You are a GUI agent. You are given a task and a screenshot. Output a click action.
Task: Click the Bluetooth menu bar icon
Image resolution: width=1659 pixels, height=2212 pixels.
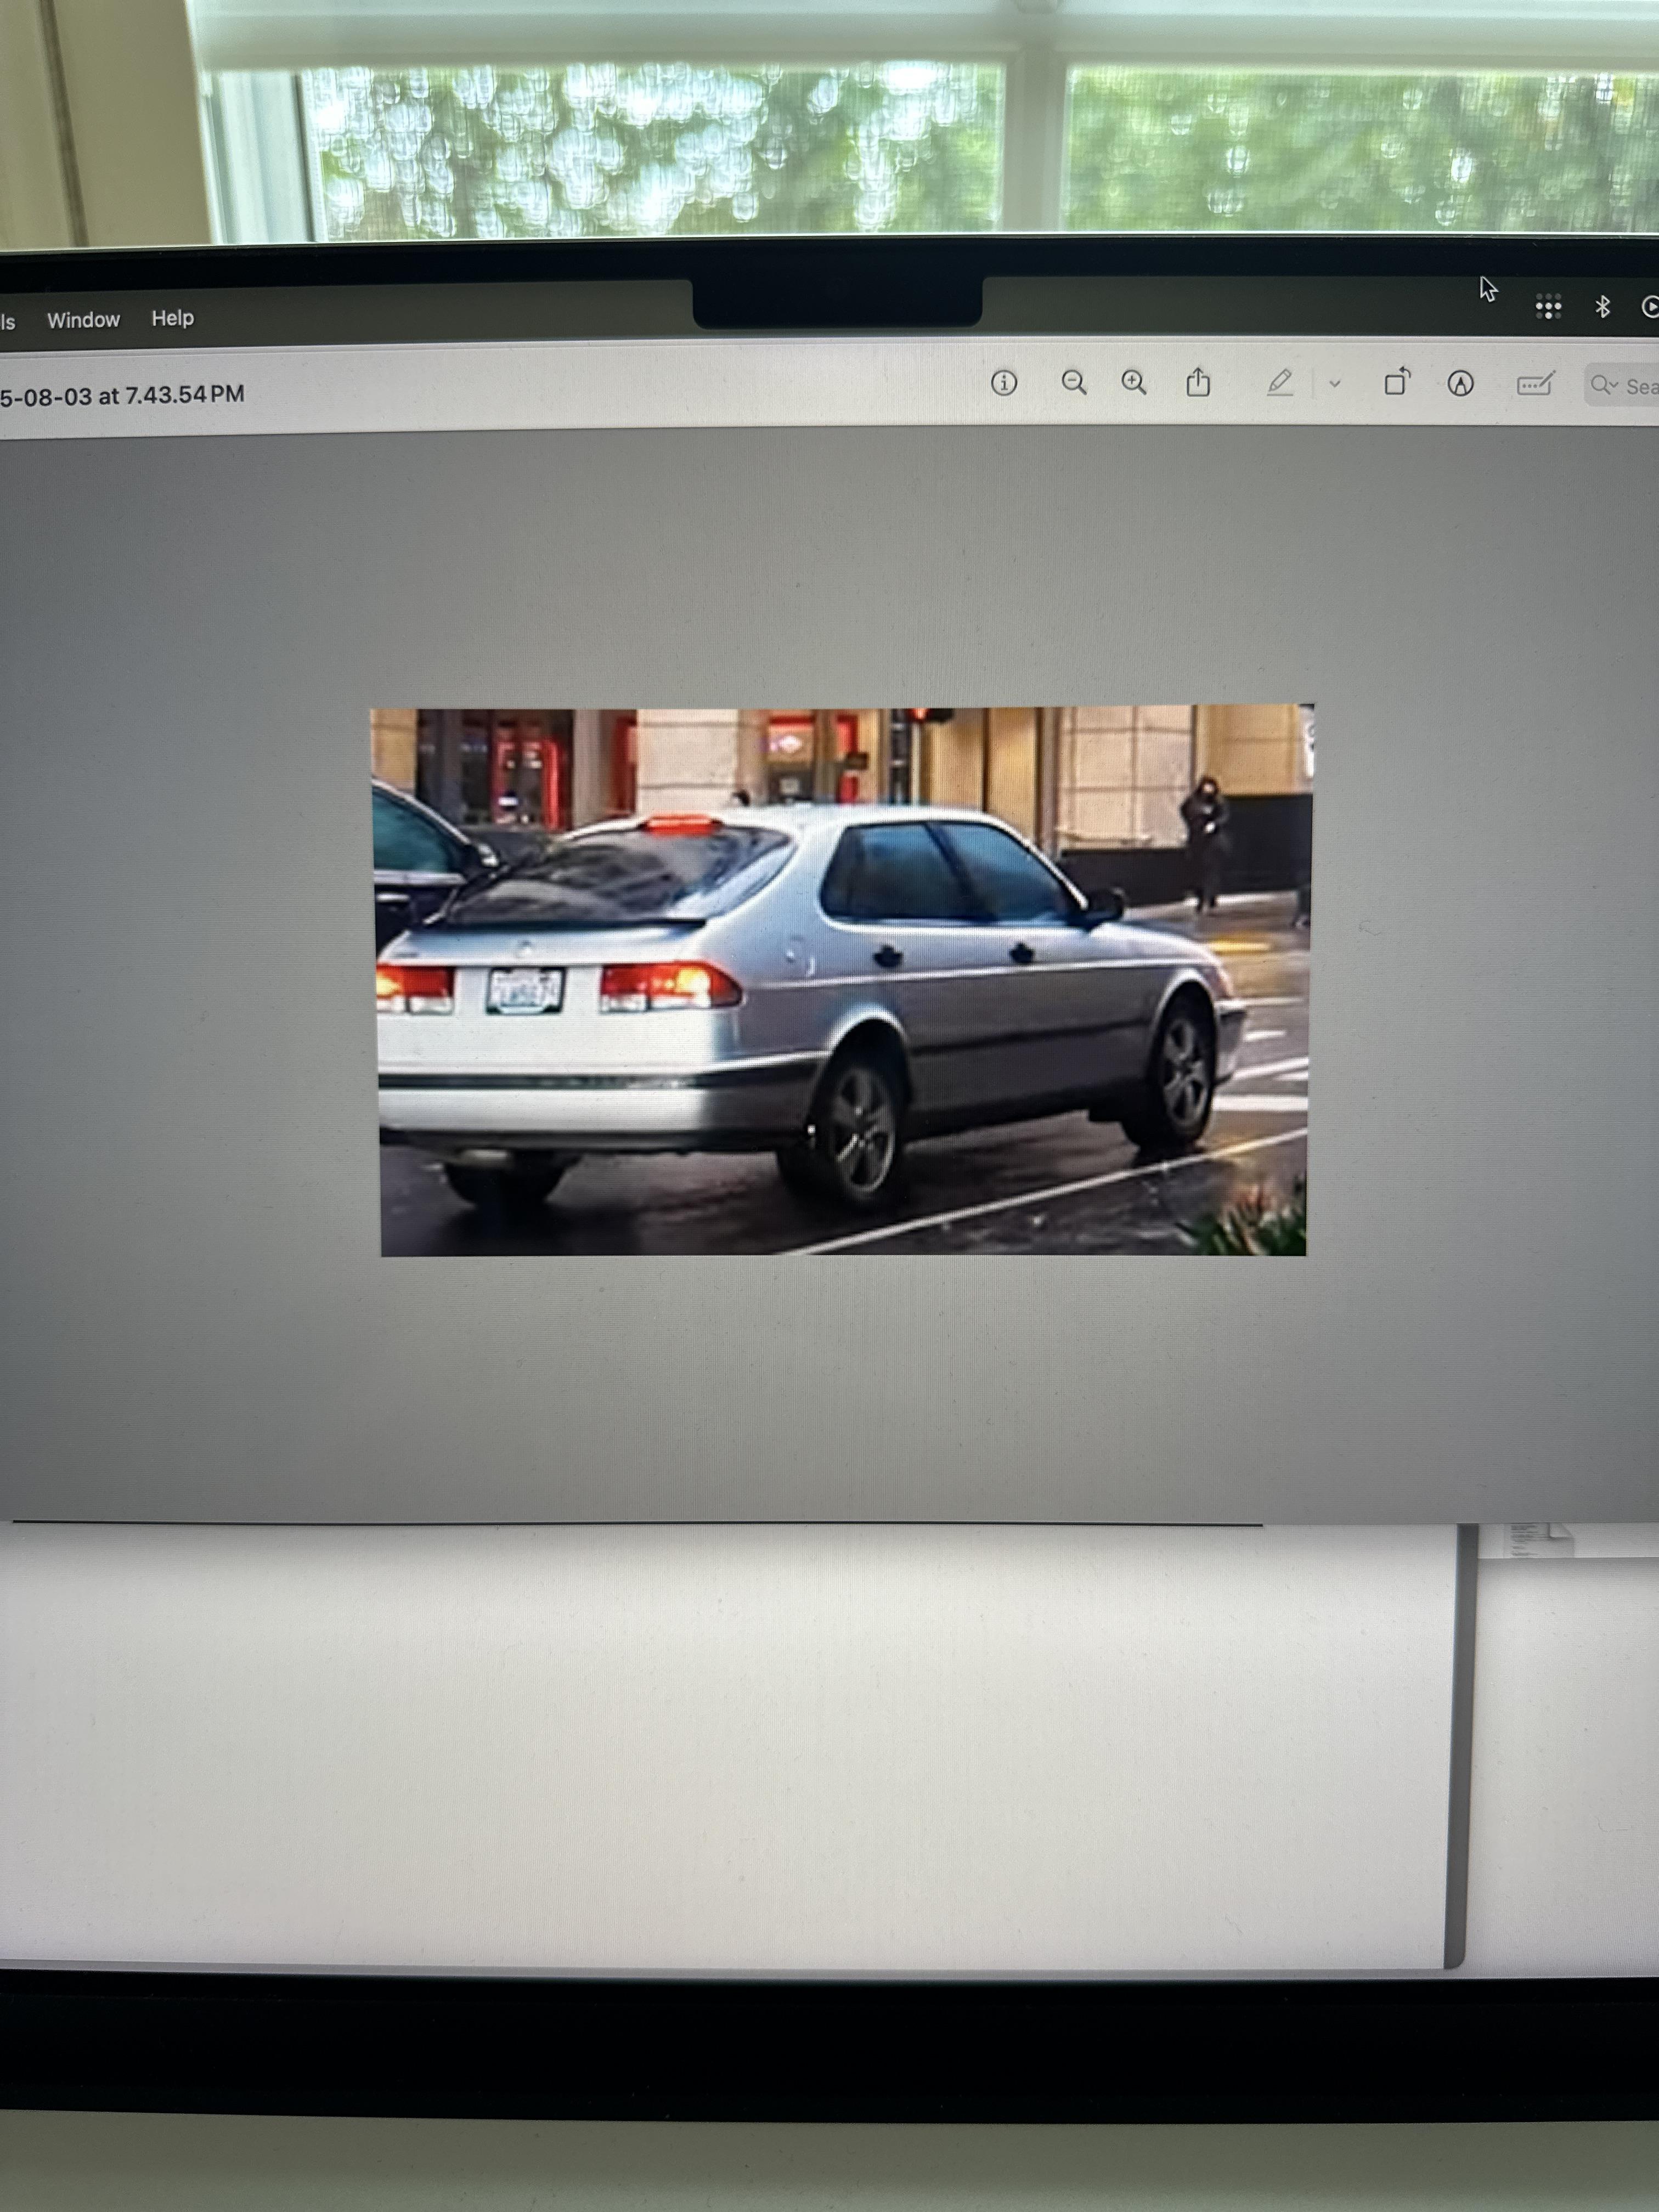1604,305
